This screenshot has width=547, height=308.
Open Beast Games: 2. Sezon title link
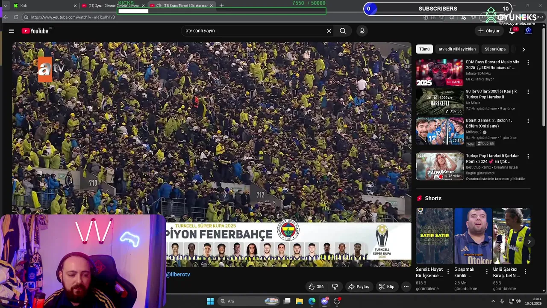pyautogui.click(x=488, y=123)
